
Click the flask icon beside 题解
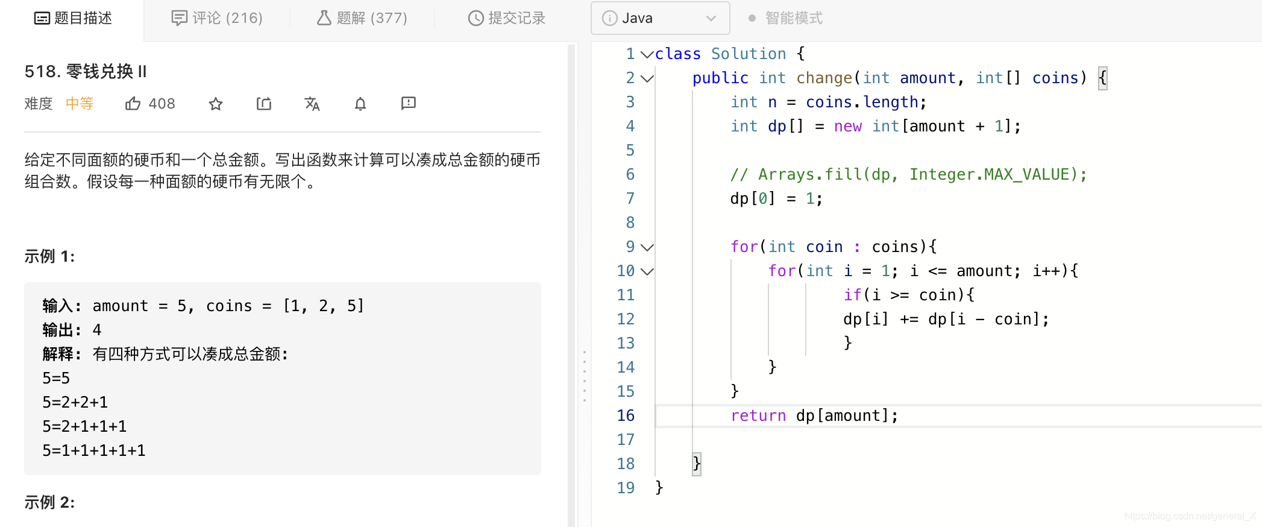click(324, 18)
